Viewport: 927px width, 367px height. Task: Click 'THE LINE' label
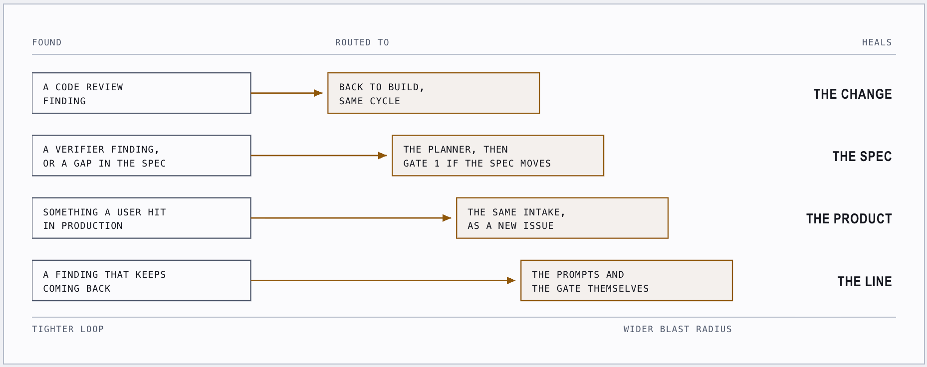click(865, 281)
